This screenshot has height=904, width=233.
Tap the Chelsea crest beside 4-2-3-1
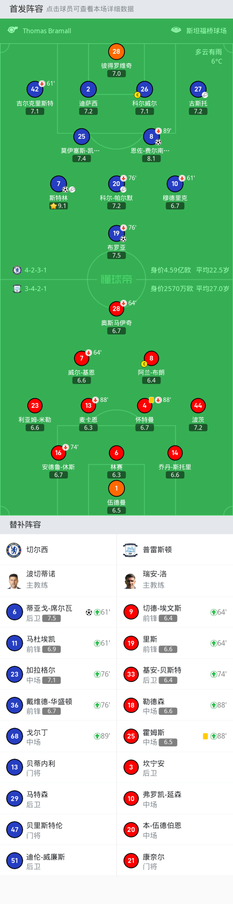17,270
